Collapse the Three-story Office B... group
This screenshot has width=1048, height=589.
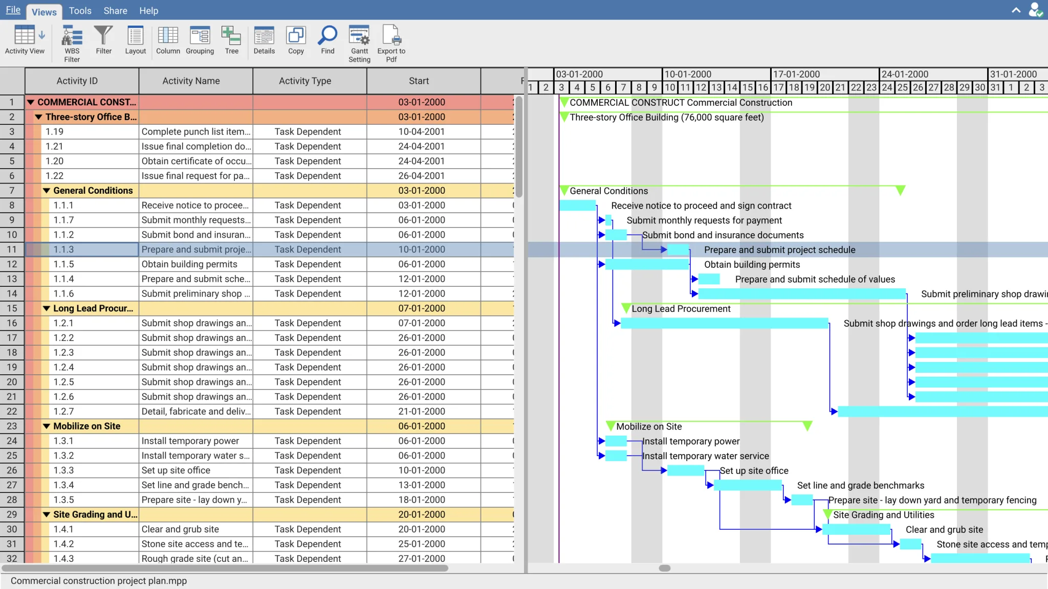tap(38, 117)
